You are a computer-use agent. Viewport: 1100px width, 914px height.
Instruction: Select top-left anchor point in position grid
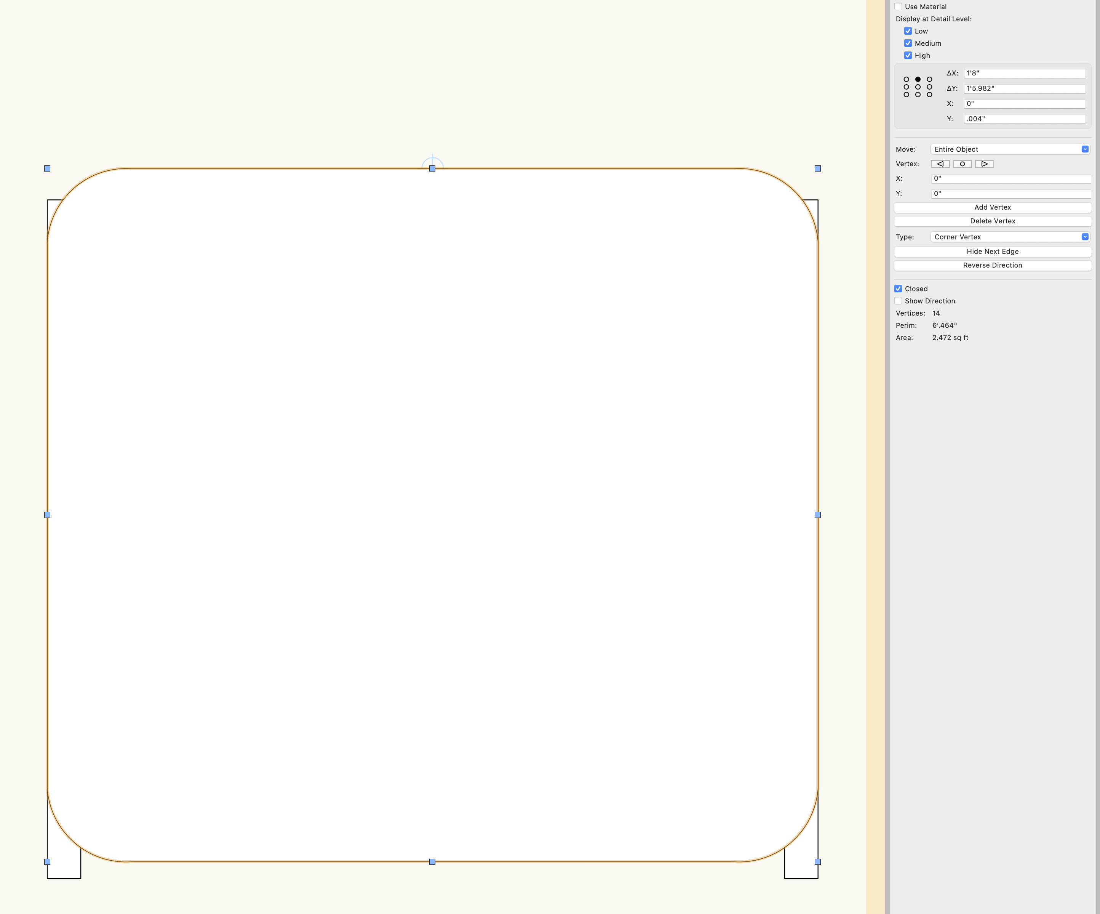pyautogui.click(x=906, y=80)
